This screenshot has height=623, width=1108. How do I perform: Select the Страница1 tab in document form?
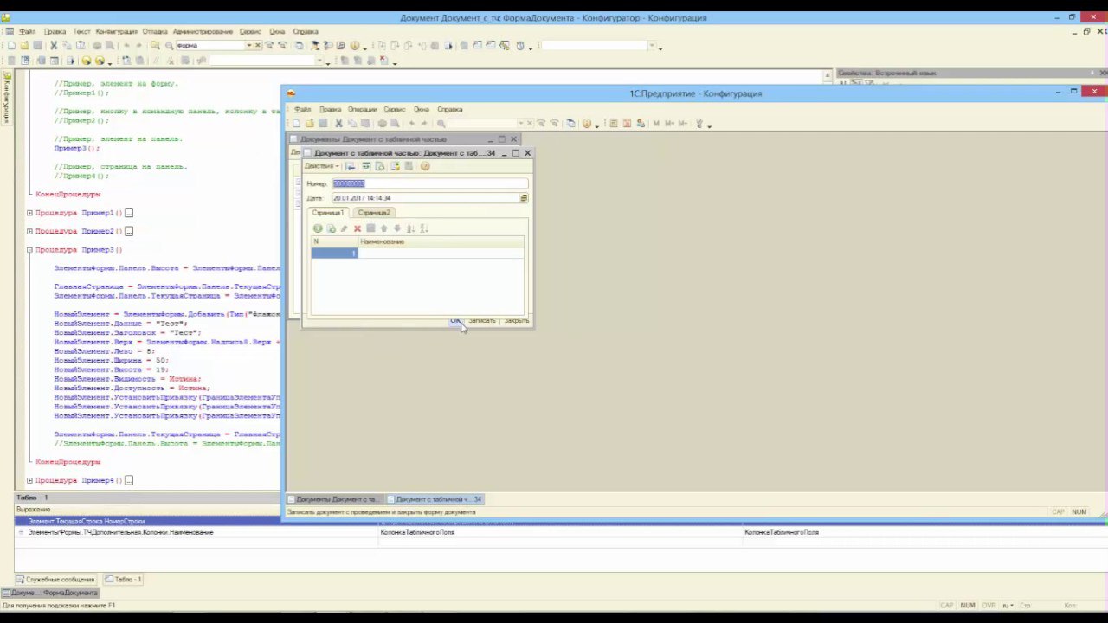click(x=328, y=213)
